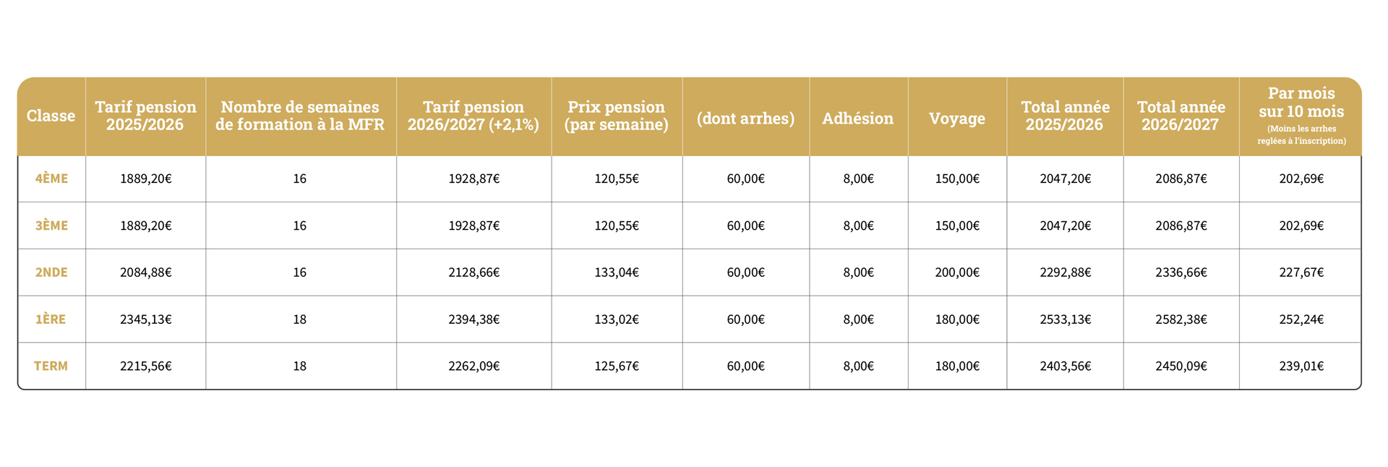1388x467 pixels.
Task: Click the 3ÈME class row label
Action: (51, 226)
